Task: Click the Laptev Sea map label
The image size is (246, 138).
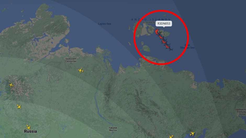Action: coord(104,24)
